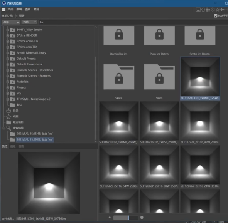Image resolution: width=228 pixels, height=223 pixels.
Task: Expand the Arnold Material Library folder
Action: (x=8, y=53)
